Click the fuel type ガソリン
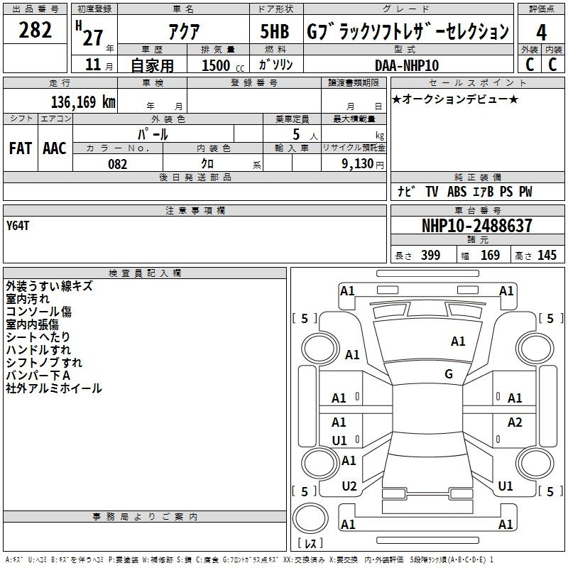This screenshot has width=568, height=568. click(275, 65)
